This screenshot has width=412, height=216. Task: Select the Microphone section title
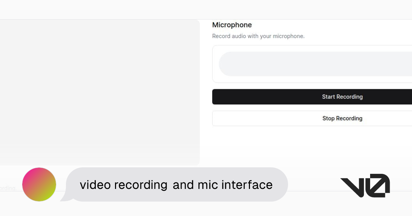232,25
